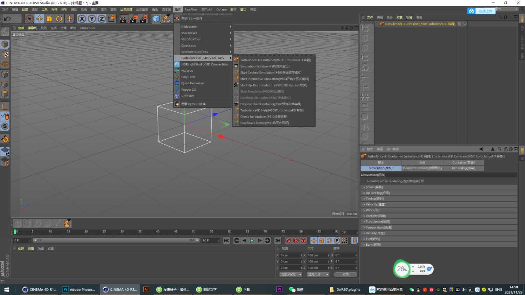The height and width of the screenshot is (295, 525).
Task: Choose Start Interactive Simulation
Action: [x=274, y=79]
